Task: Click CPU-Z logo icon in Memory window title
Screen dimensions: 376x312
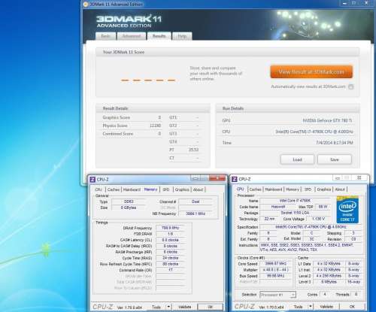Action: coord(92,179)
